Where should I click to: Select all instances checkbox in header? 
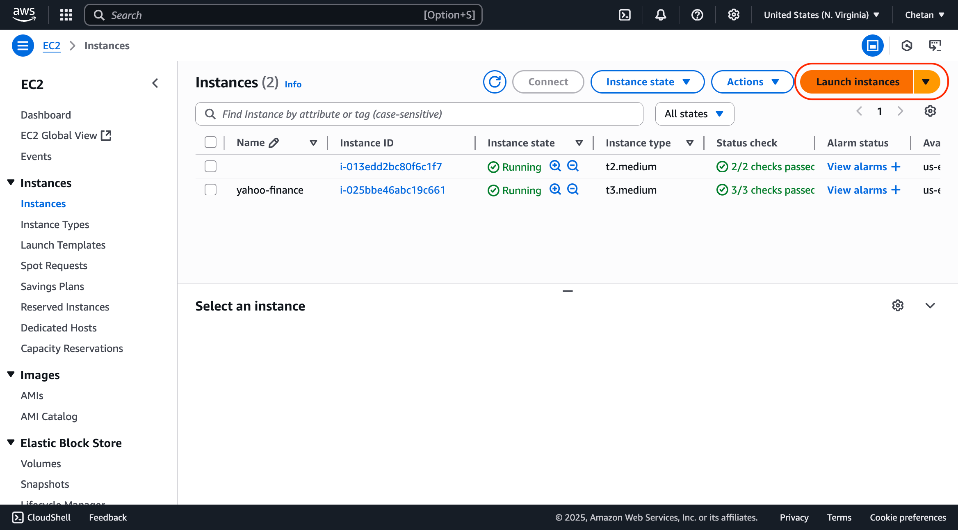pos(210,142)
